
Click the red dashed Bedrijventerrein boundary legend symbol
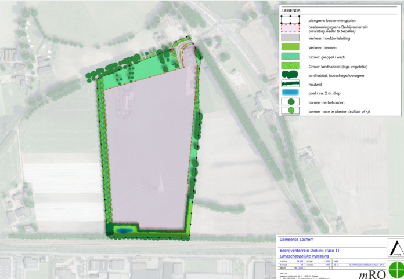[290, 28]
